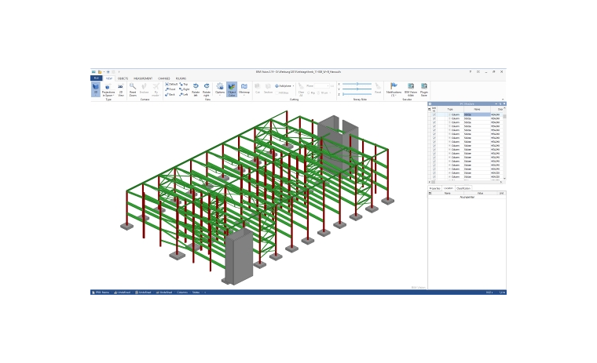Collapse the ribbon with the chevron
Viewport: 597px width, 363px height.
(x=502, y=100)
